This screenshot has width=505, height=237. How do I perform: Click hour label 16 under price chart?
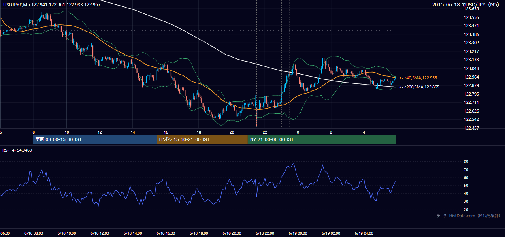tap(166, 132)
